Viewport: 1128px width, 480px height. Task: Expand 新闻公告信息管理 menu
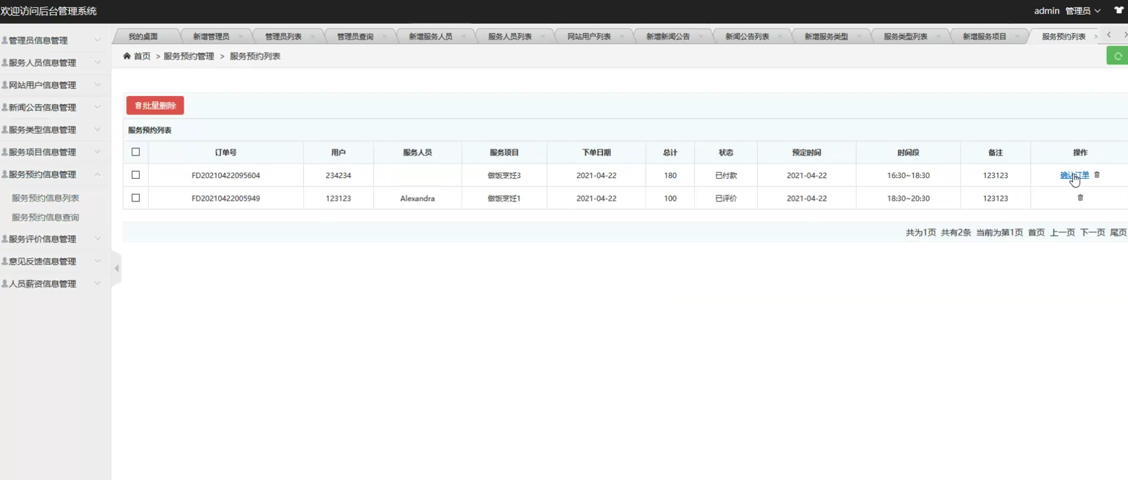pyautogui.click(x=54, y=107)
